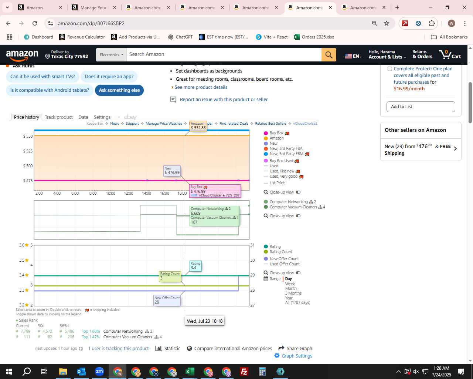Open Chrome three-dot menu

coord(464,23)
